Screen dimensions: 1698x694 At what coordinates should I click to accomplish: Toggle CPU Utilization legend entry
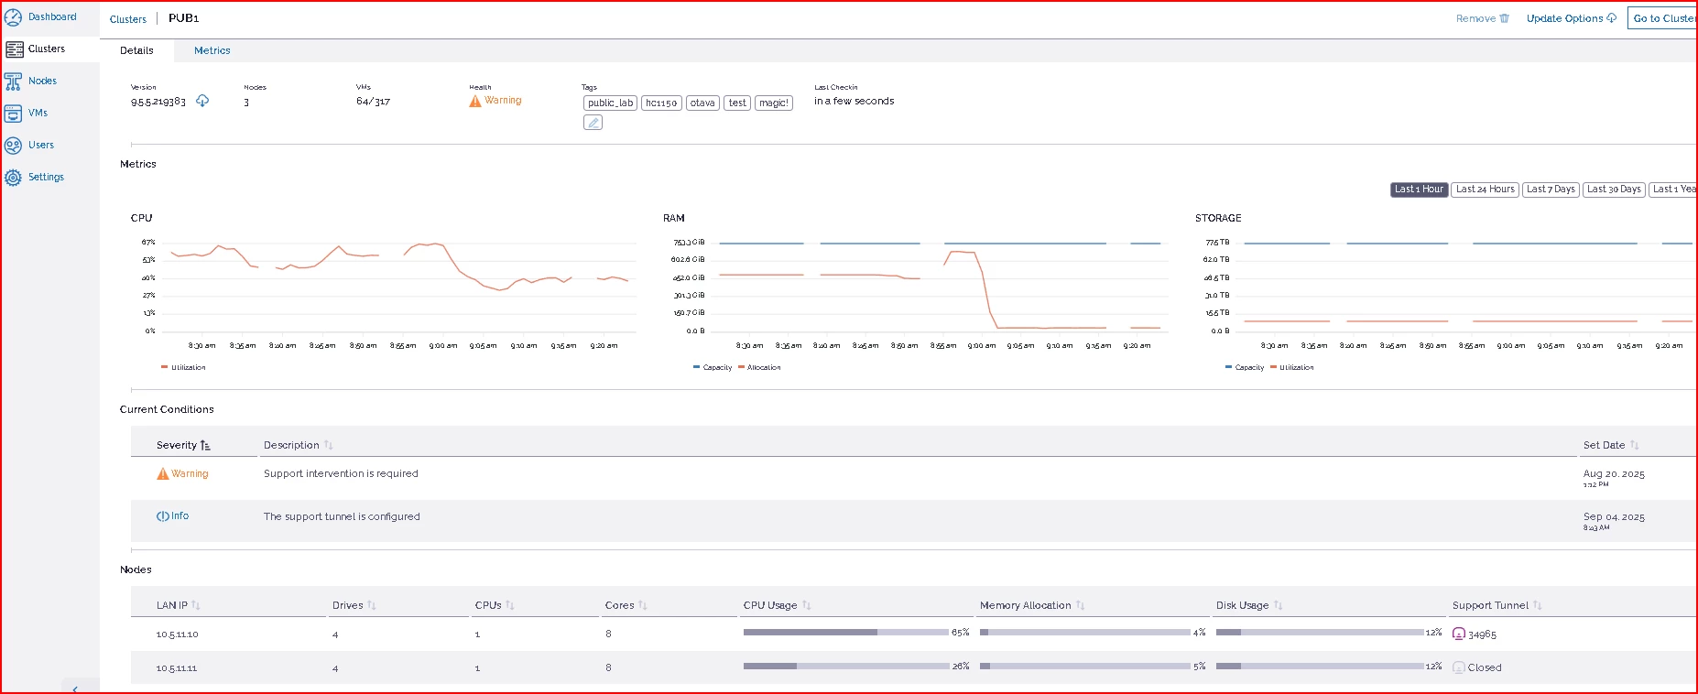pos(184,367)
